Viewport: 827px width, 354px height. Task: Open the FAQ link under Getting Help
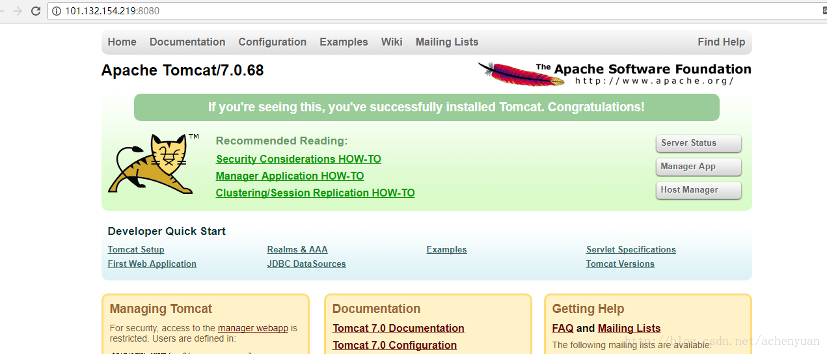(x=563, y=328)
